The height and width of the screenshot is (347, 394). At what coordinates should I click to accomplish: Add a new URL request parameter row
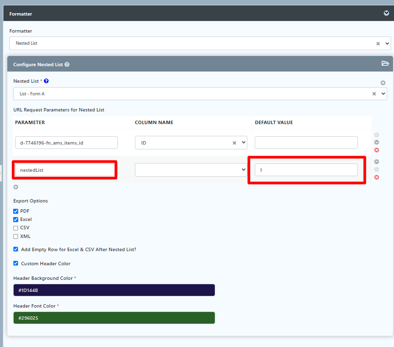coord(16,187)
